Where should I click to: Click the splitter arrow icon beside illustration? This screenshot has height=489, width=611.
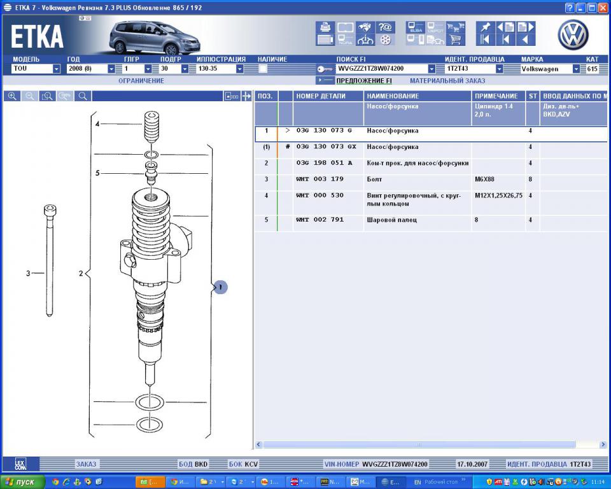pos(246,96)
